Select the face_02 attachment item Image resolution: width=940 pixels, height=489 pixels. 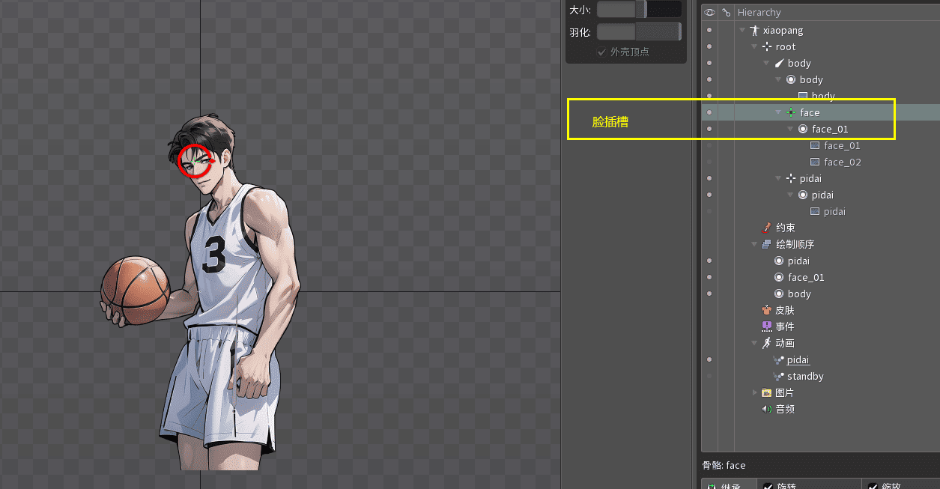842,162
